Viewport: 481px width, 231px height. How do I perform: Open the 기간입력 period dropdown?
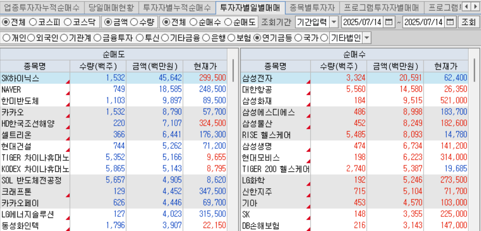coord(334,22)
